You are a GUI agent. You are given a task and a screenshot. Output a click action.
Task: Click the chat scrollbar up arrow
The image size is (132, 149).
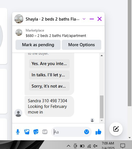coord(102,55)
